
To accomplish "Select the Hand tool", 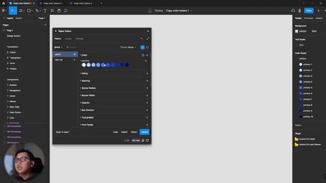I will pos(59,11).
